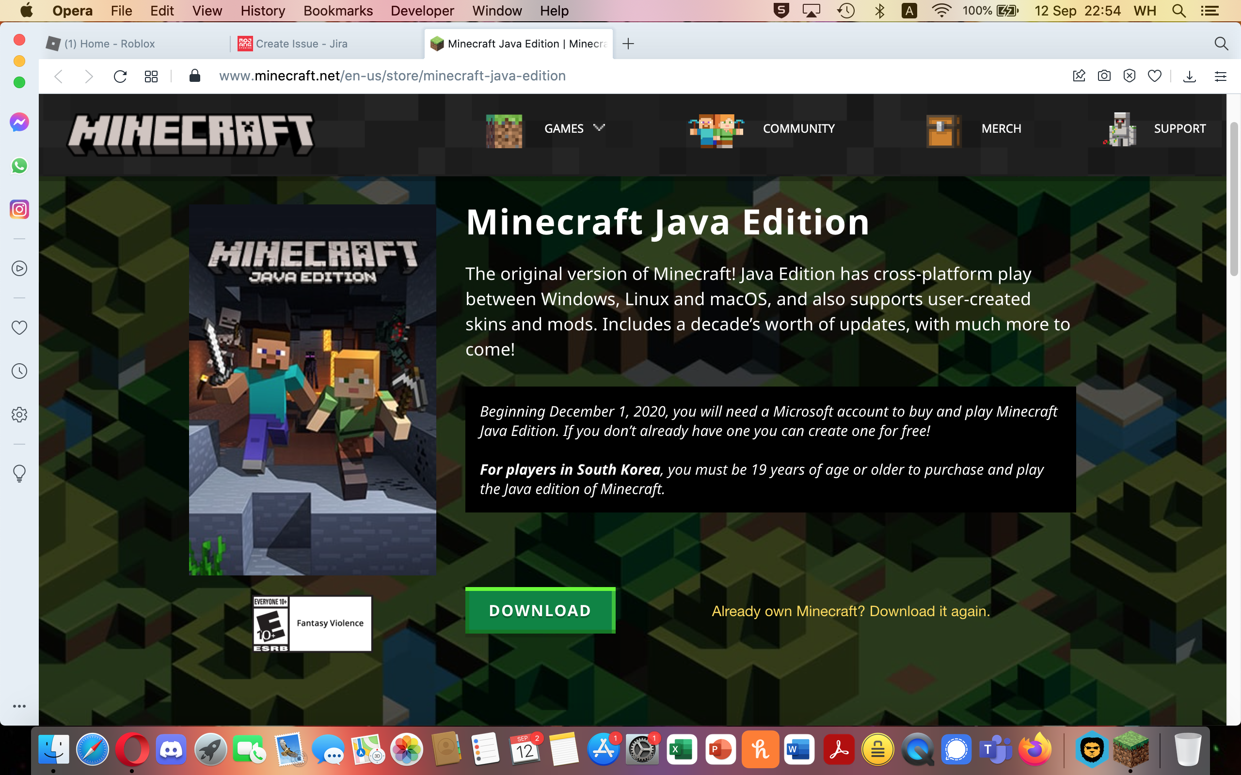The image size is (1241, 775).
Task: Open the Bookmarks menu
Action: pyautogui.click(x=338, y=11)
